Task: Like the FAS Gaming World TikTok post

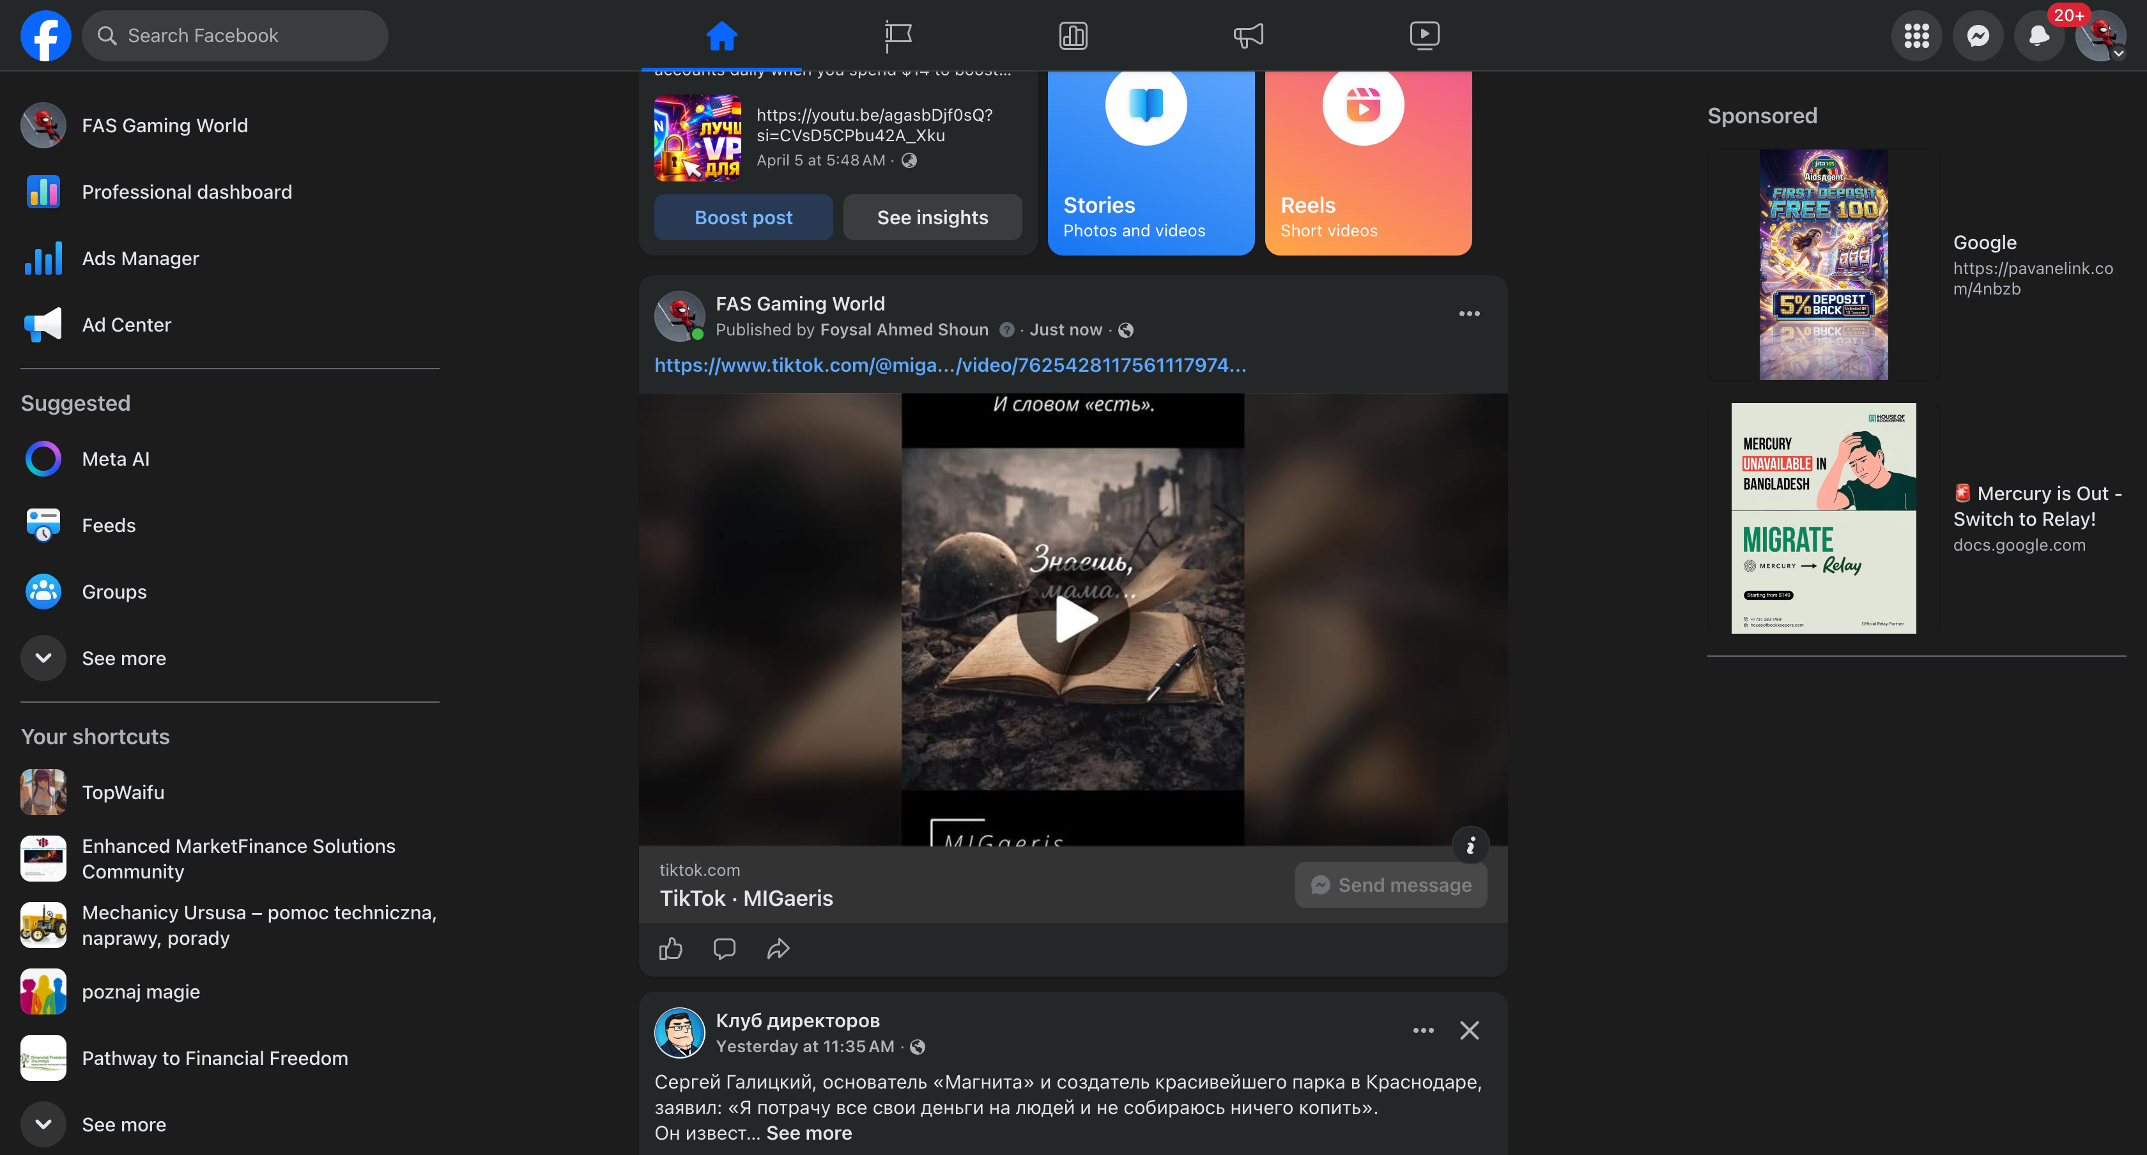Action: (671, 948)
